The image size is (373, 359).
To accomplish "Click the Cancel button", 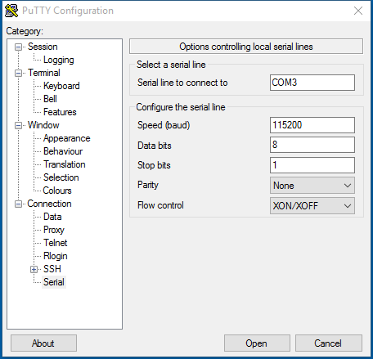I will point(329,343).
